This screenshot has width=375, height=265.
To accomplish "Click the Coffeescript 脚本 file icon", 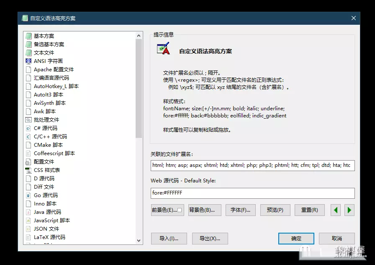I will [28, 153].
